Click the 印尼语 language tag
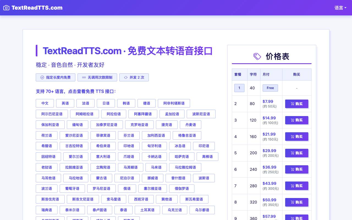 point(204,146)
